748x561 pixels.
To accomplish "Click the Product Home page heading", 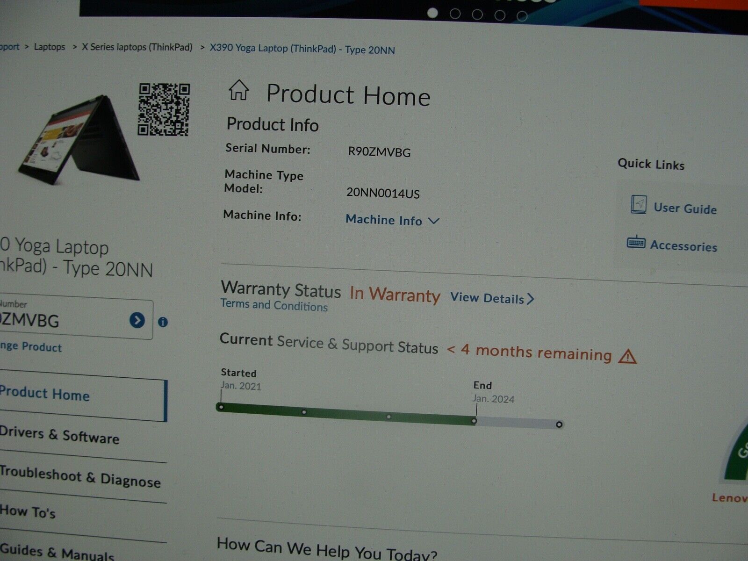I will click(348, 94).
